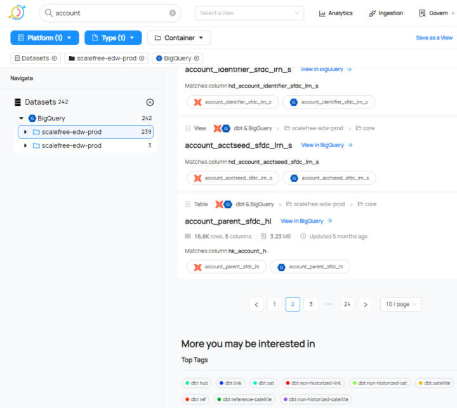
Task: Open the Type filter dropdown
Action: pos(113,38)
